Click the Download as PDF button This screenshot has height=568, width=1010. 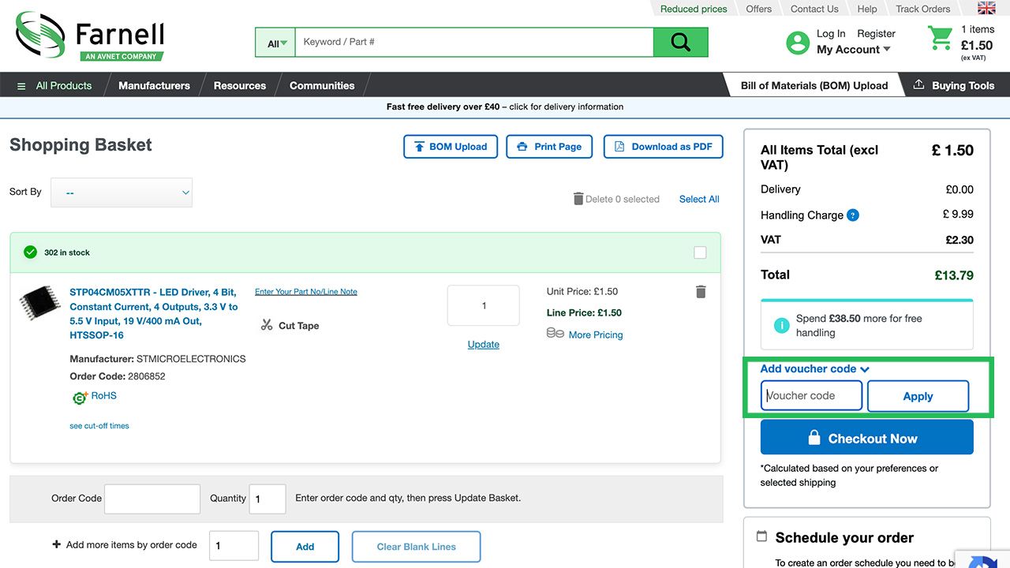(663, 147)
